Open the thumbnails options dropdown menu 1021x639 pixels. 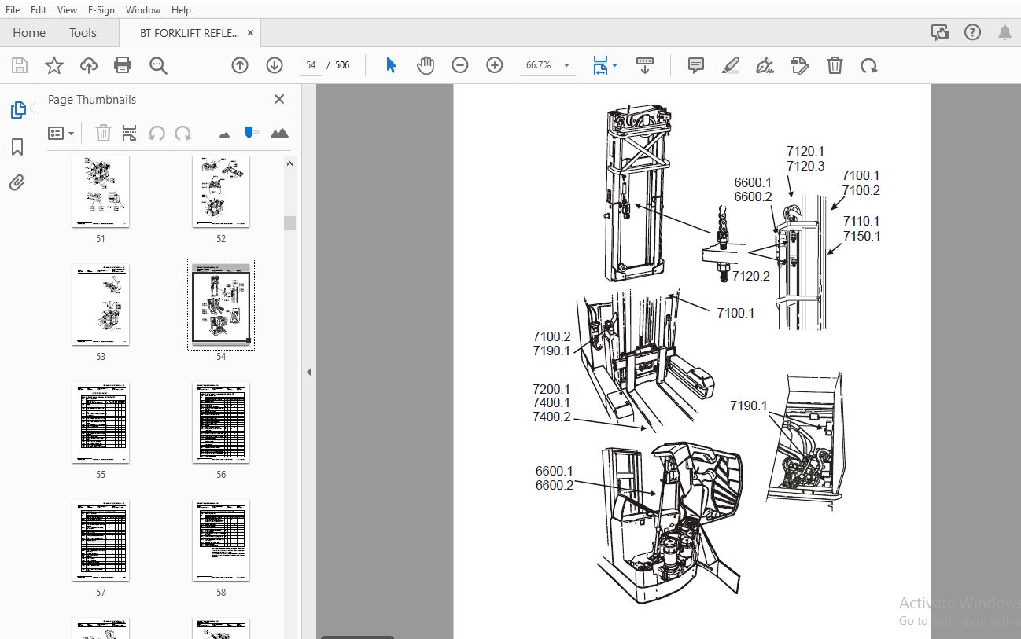coord(61,133)
